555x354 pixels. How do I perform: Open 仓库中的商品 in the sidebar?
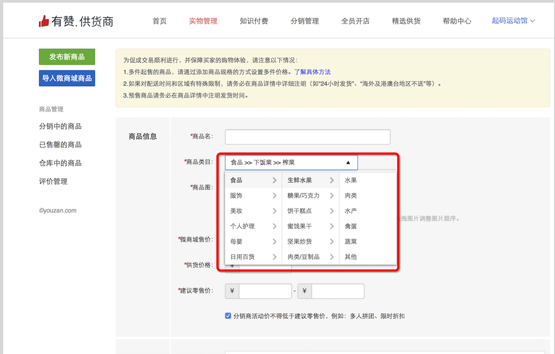60,163
